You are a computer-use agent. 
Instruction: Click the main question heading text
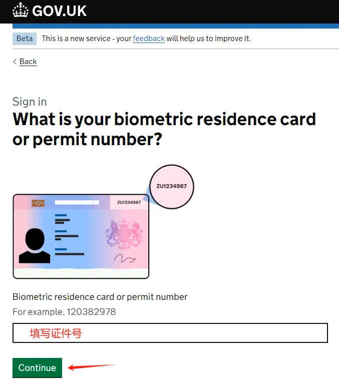(164, 129)
